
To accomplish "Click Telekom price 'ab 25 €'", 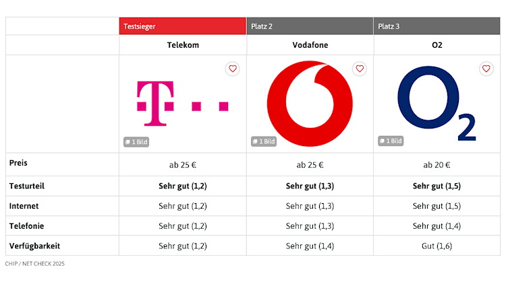I will (x=183, y=165).
